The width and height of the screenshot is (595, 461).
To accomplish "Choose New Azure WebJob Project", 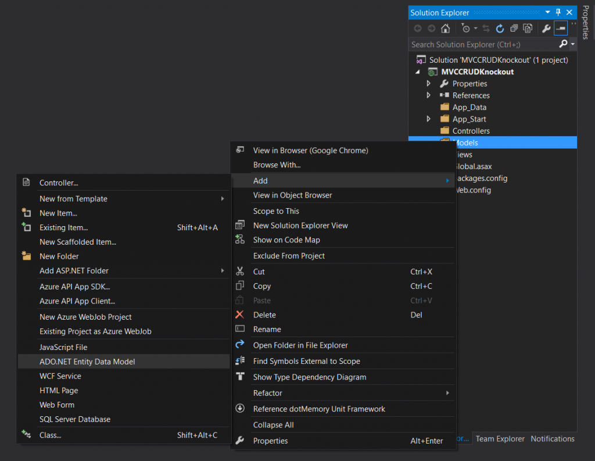I will (x=124, y=317).
